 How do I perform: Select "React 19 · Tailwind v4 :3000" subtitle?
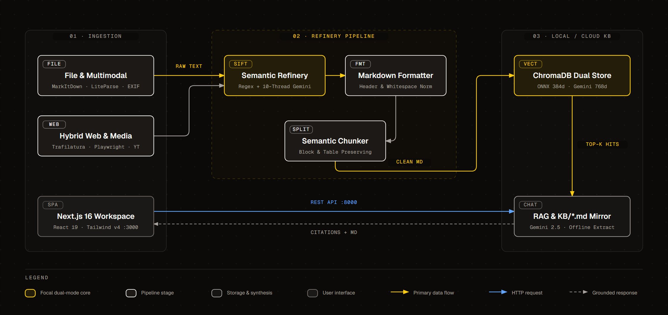96,227
